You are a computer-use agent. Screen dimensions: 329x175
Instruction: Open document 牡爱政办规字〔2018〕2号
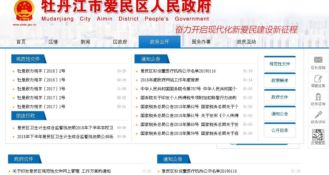click(x=41, y=71)
